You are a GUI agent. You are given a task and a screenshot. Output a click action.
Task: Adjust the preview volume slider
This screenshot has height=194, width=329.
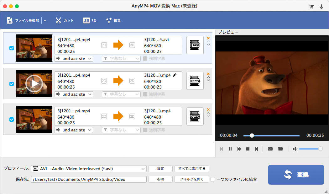pos(311,149)
